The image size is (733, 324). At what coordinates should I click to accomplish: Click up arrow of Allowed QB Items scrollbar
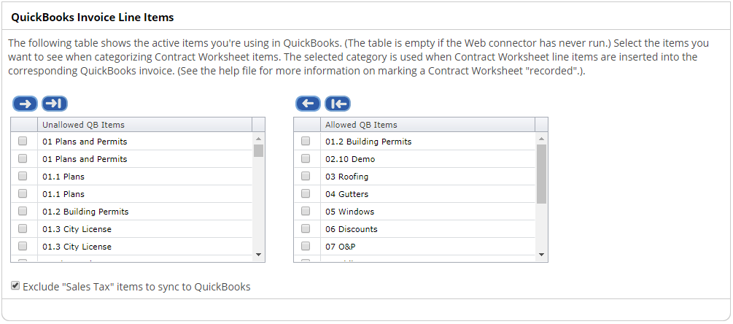541,139
